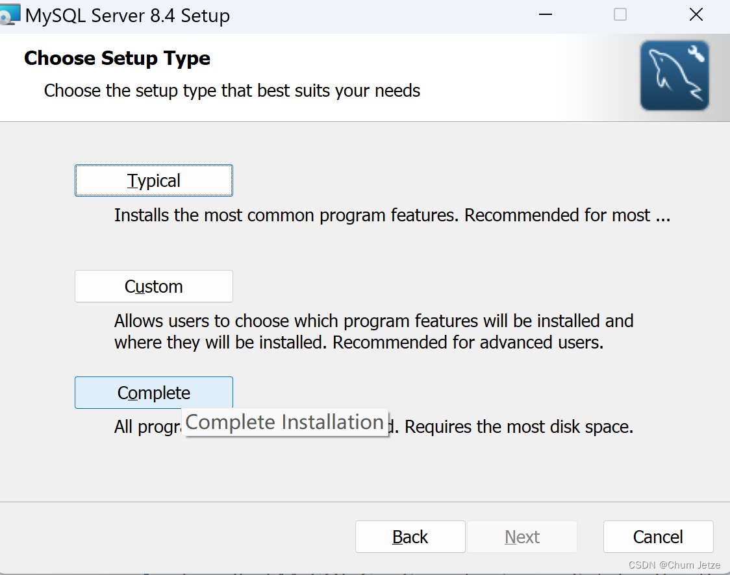This screenshot has width=730, height=575.
Task: Click the Typical option description text
Action: coord(392,215)
